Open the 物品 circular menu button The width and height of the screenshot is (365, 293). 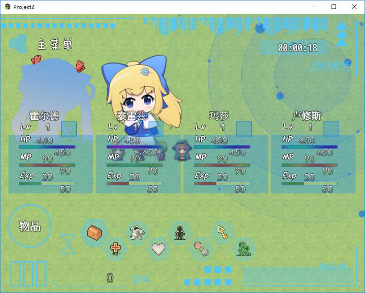[30, 226]
